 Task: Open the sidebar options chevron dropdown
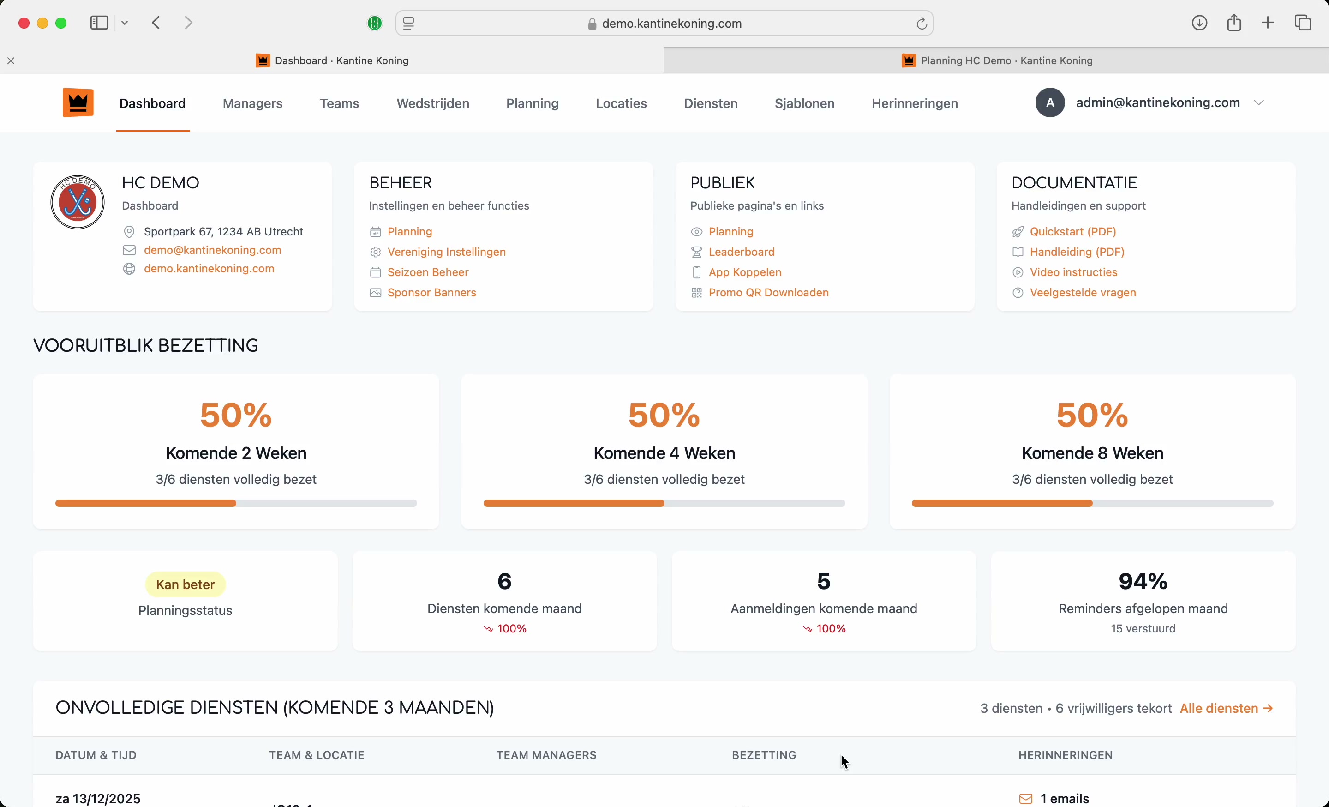[125, 23]
